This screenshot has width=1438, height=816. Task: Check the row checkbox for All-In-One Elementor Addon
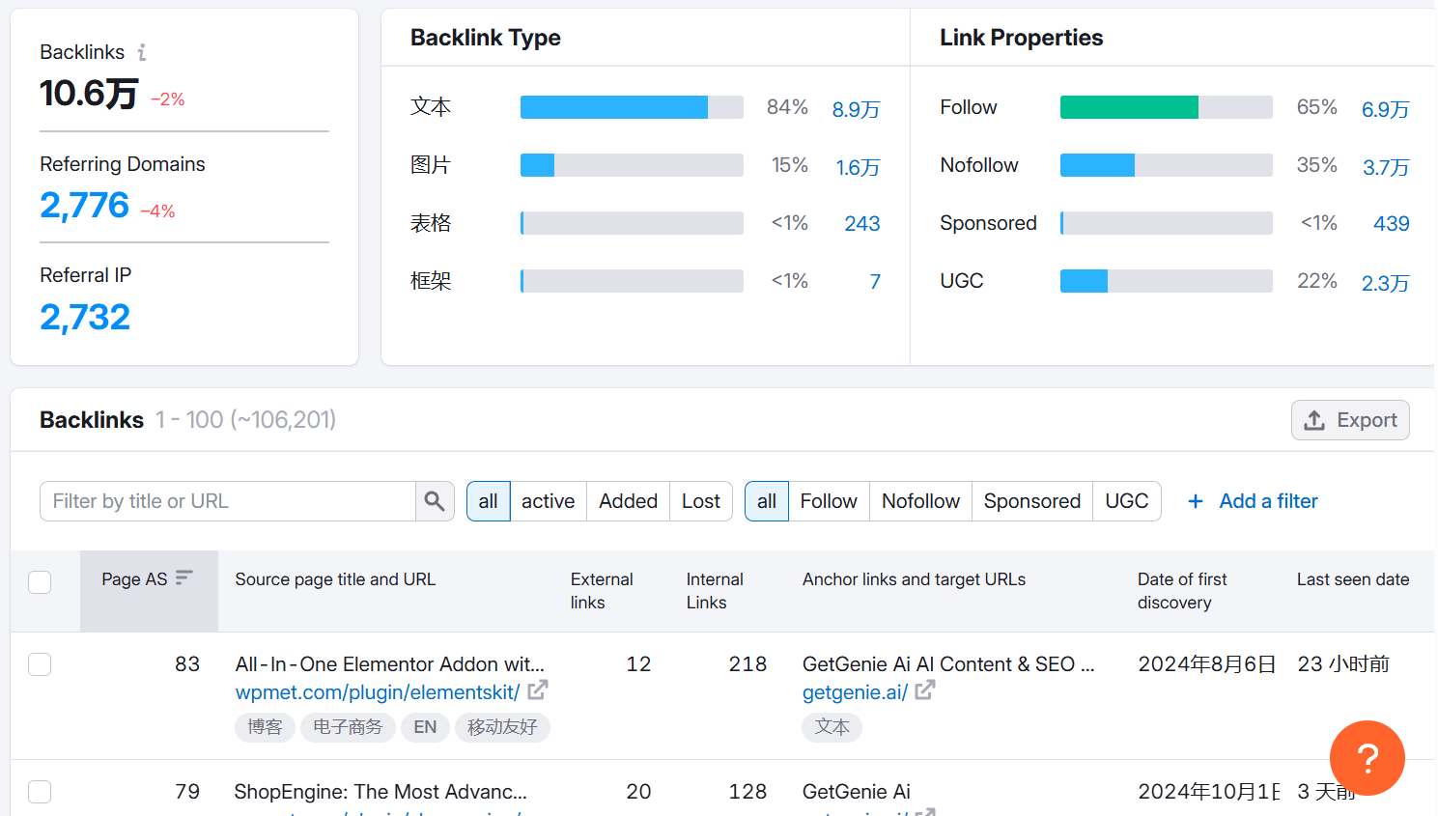click(40, 664)
